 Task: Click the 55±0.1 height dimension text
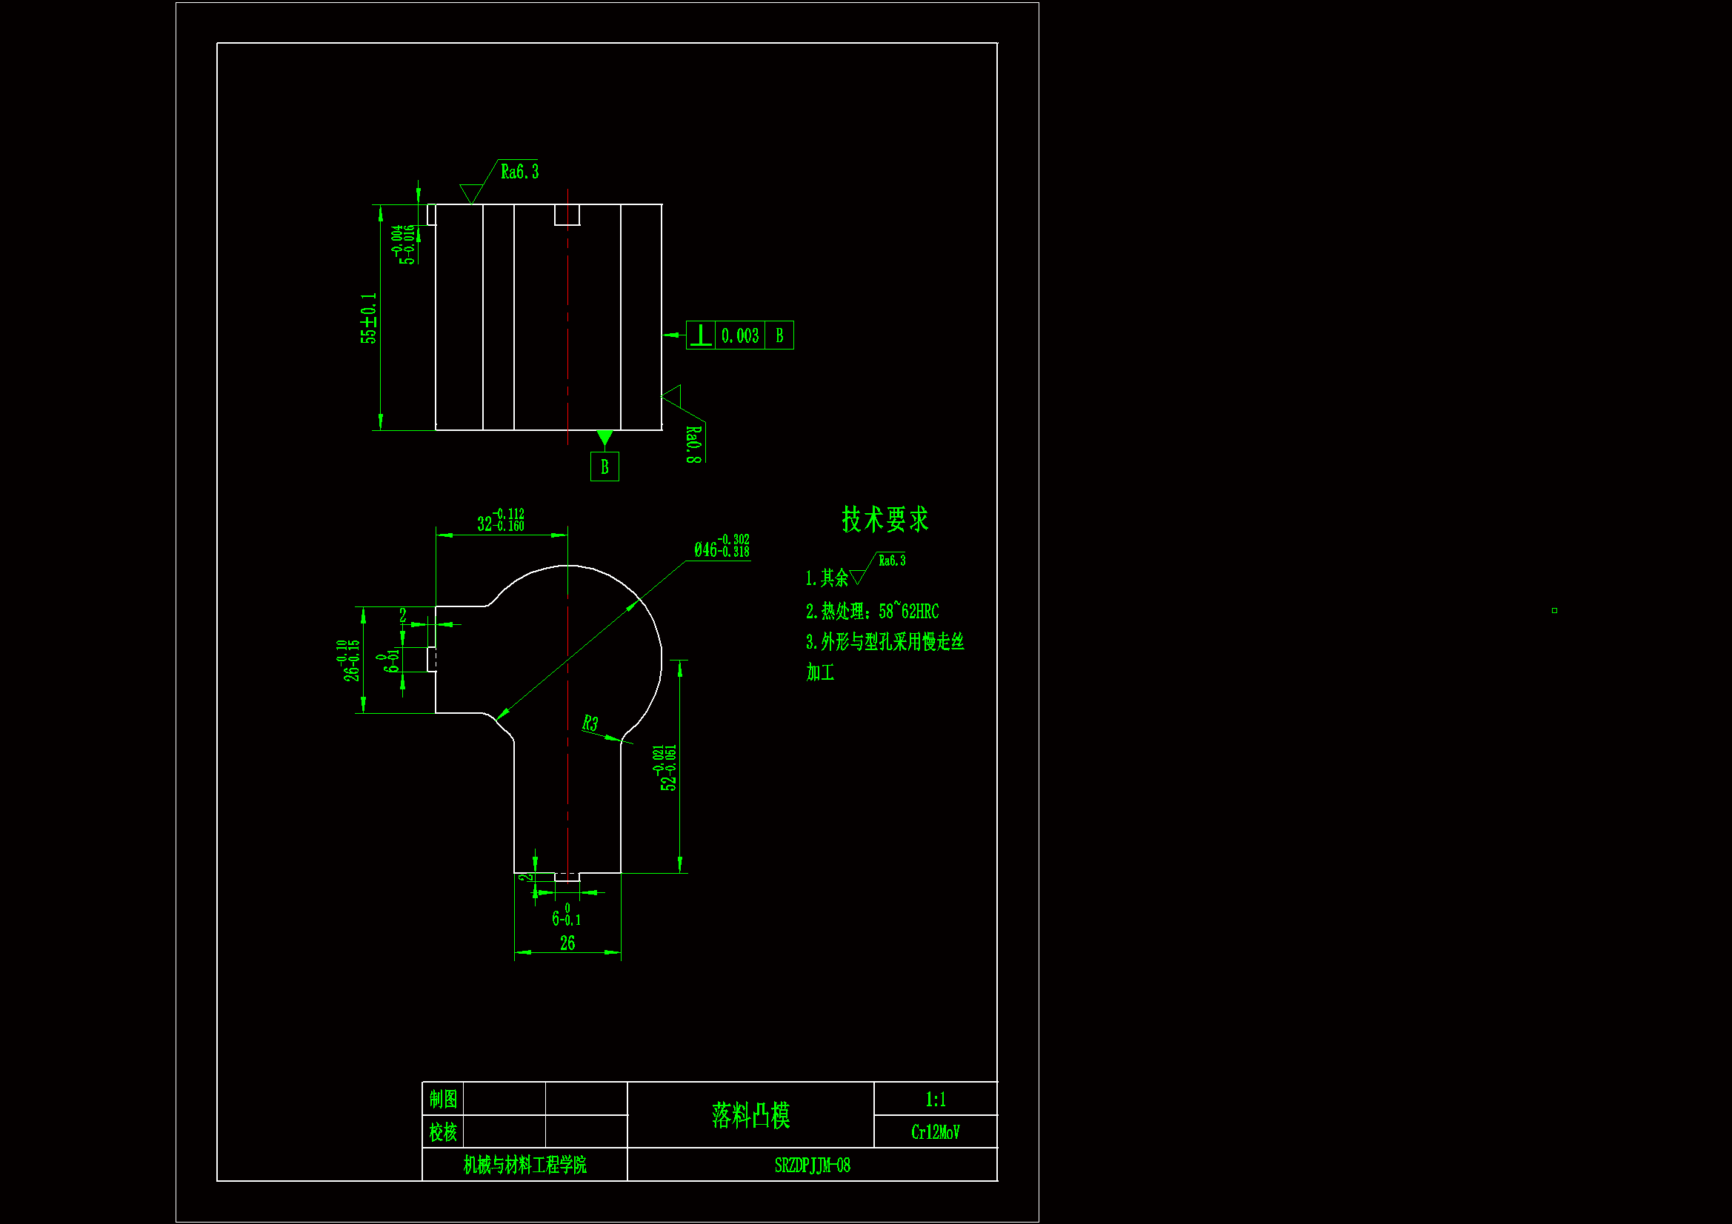pos(368,318)
